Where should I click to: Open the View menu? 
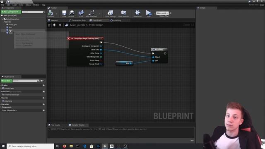click(21, 5)
